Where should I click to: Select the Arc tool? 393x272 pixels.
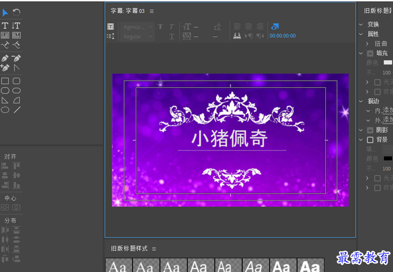pyautogui.click(x=16, y=100)
